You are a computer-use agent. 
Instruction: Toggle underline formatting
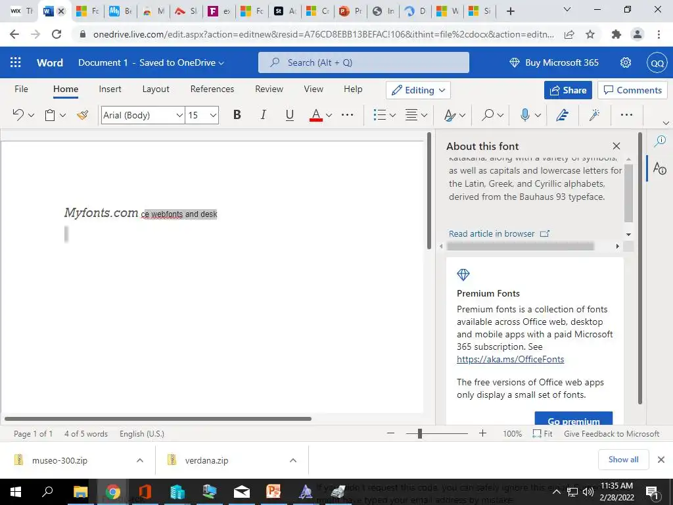290,114
